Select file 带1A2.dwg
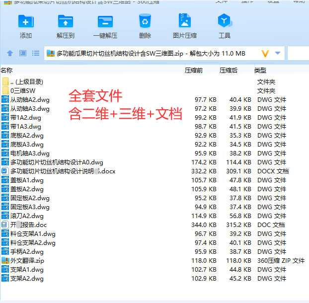 pos(26,118)
